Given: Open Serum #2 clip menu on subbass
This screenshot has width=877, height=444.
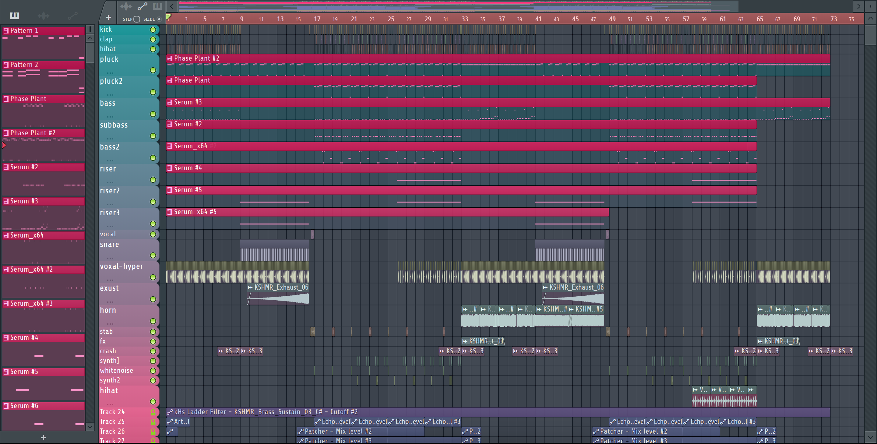Looking at the screenshot, I should [x=170, y=124].
